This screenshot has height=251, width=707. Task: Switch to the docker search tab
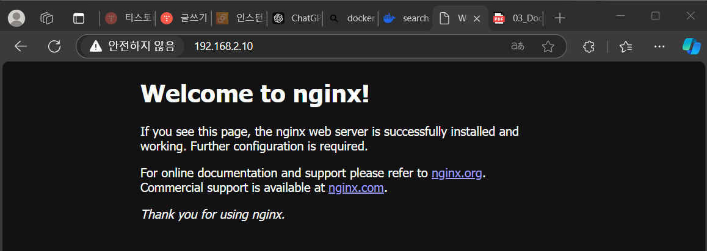[x=352, y=18]
